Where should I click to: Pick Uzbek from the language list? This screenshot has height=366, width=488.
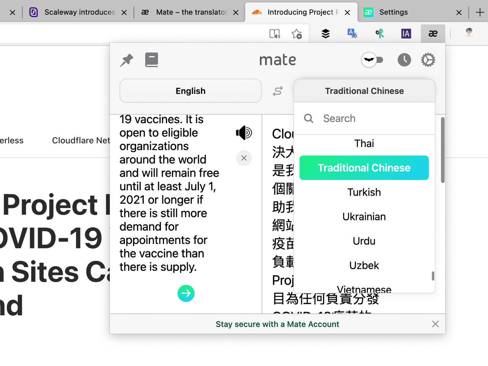pos(364,265)
